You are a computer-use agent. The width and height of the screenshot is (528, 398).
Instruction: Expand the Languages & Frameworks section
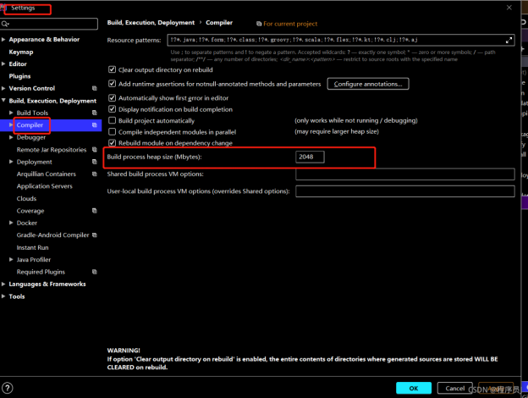coord(4,285)
